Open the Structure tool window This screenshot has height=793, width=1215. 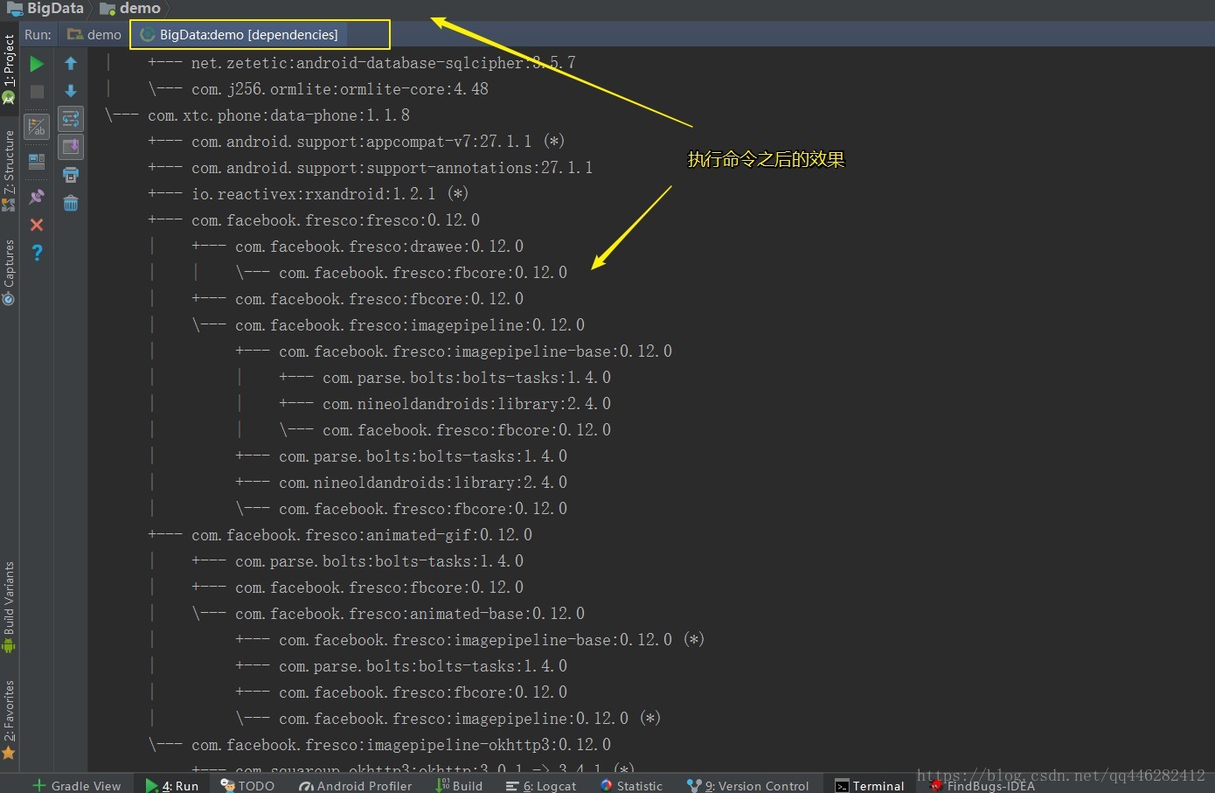[x=9, y=170]
